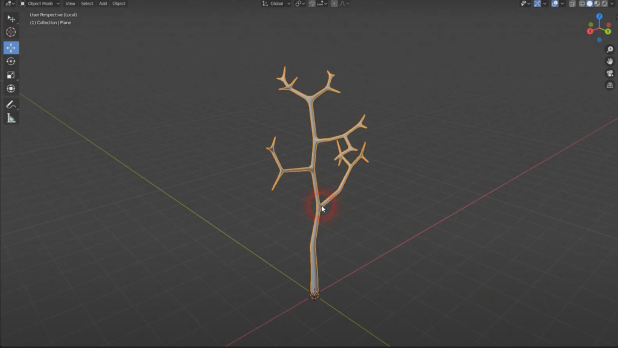Open the Select menu
This screenshot has height=348, width=618.
tap(87, 4)
